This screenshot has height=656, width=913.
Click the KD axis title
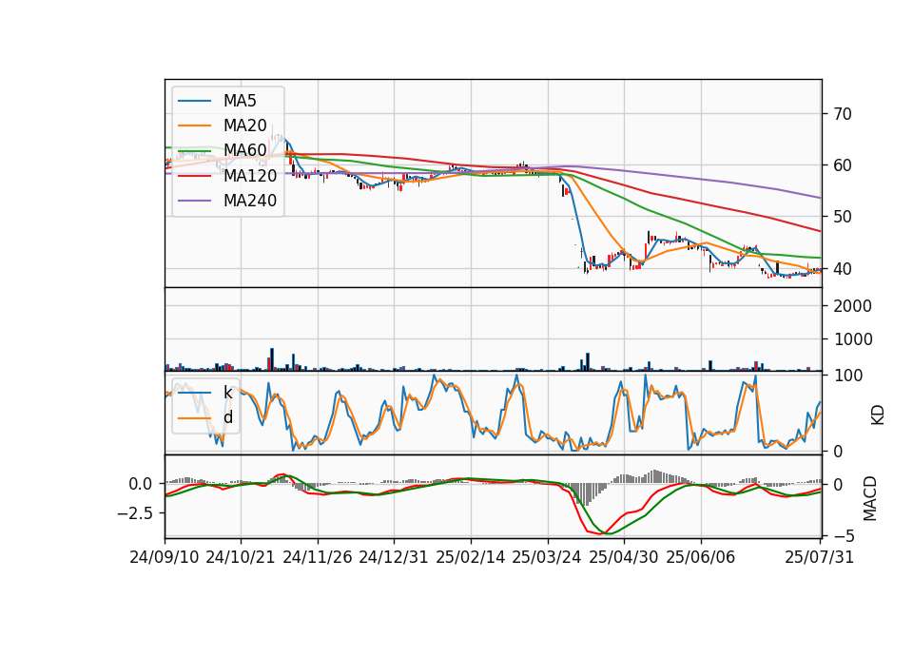pyautogui.click(x=878, y=415)
